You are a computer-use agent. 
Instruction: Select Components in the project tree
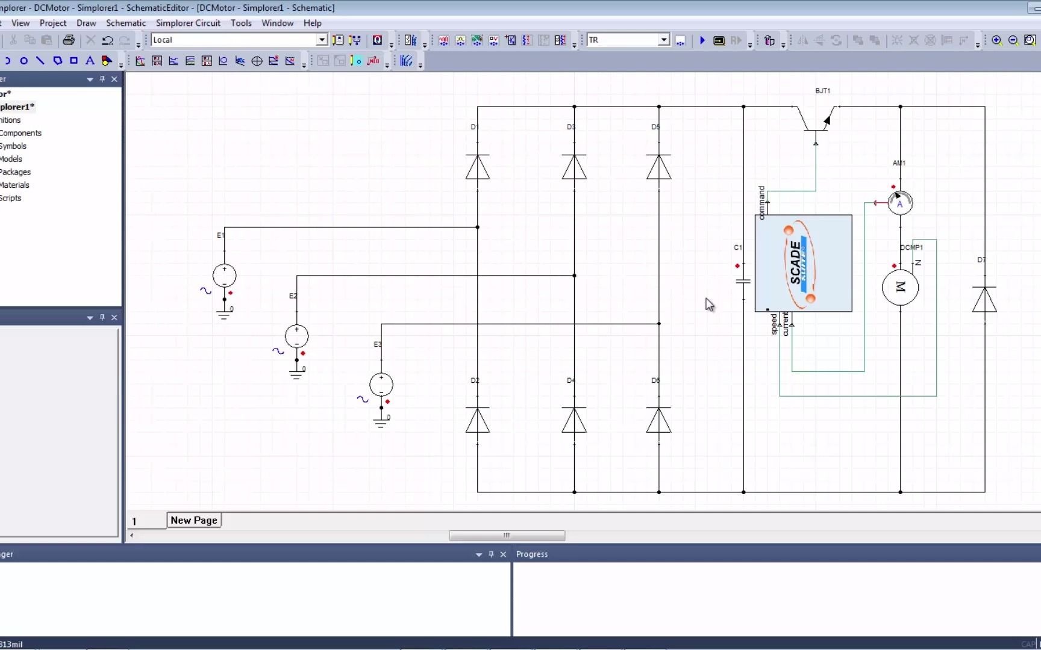(22, 132)
